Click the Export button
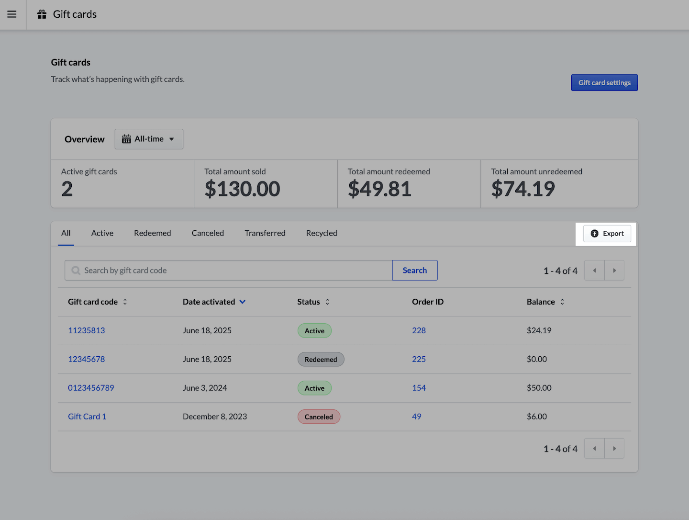 point(607,234)
